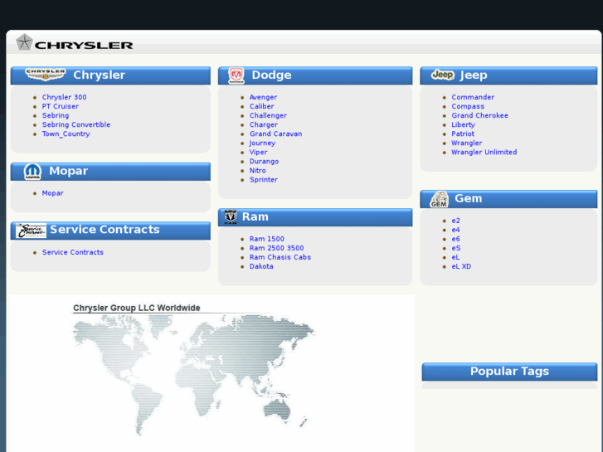Open the Grand Caravan link

(x=275, y=134)
